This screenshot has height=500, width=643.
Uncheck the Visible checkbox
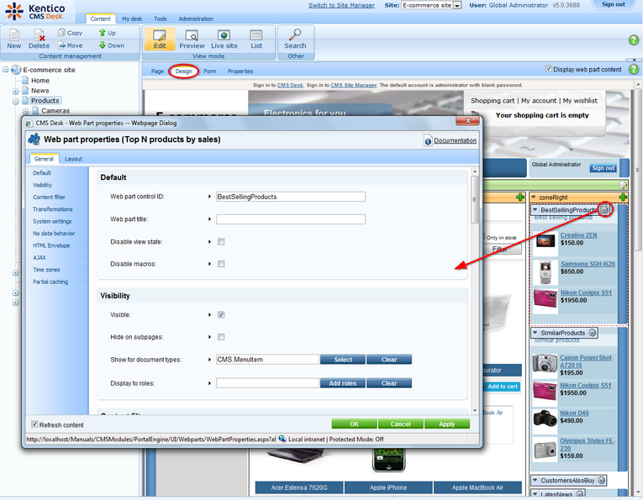(x=221, y=315)
